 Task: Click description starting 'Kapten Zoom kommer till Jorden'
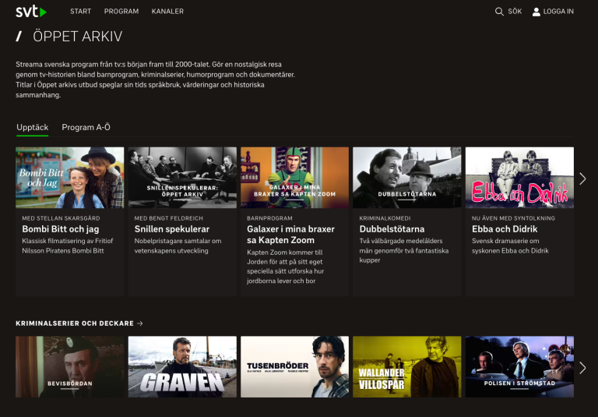285,267
